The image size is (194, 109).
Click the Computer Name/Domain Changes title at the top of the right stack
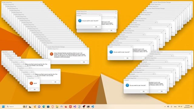pyautogui.click(x=162, y=2)
